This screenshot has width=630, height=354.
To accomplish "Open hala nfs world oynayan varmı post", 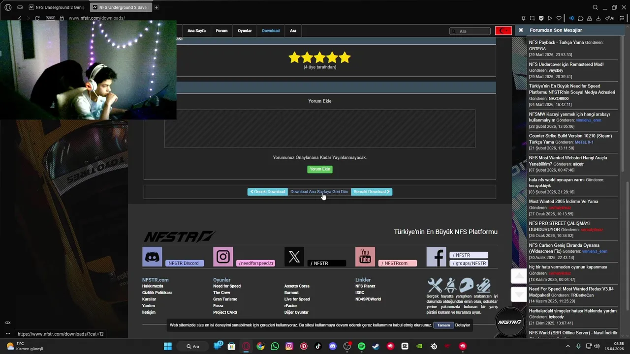I will (x=557, y=180).
